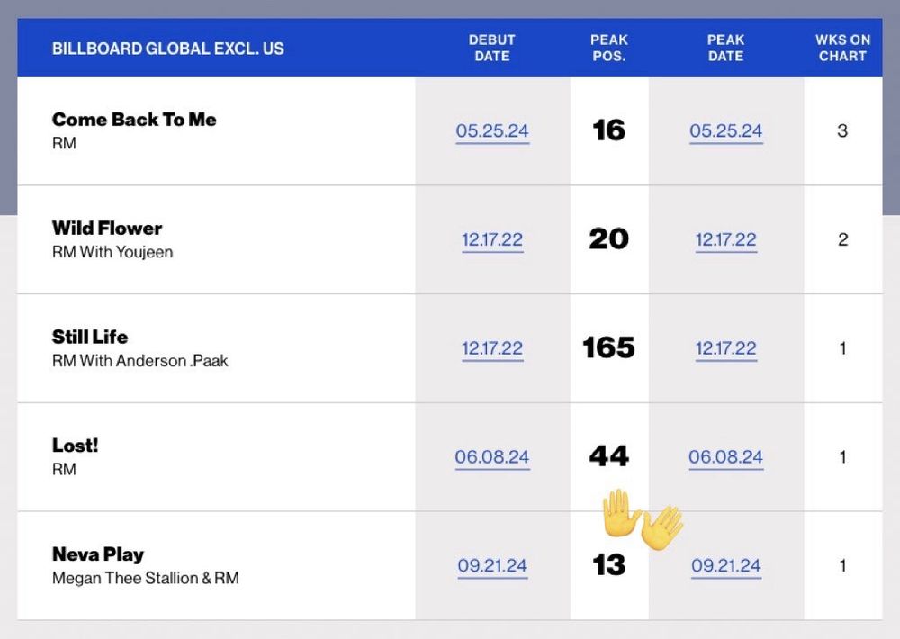Open Come Back To Me peak date 05.25.24
900x639 pixels.
725,130
